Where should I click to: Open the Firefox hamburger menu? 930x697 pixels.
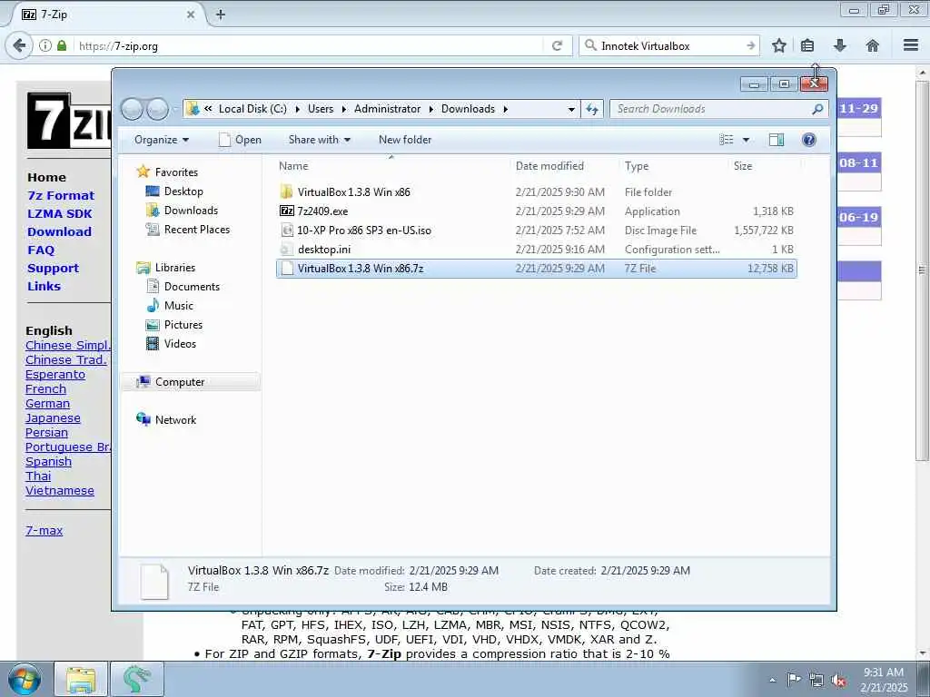coord(911,45)
